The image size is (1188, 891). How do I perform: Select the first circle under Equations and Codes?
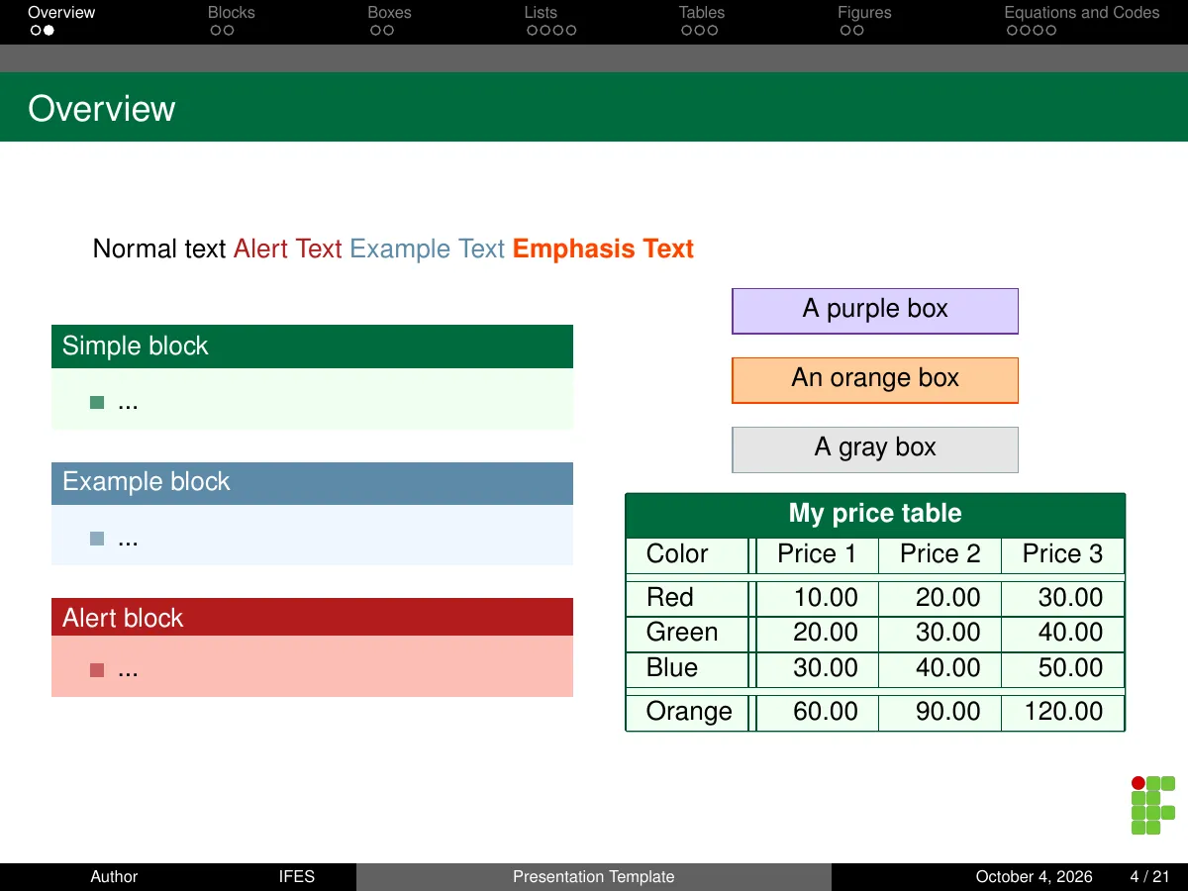point(1012,31)
